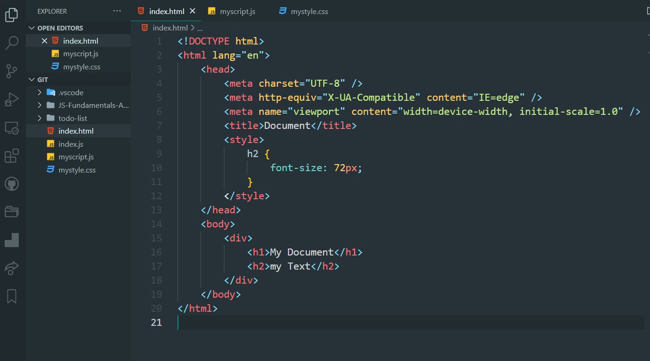Viewport: 650px width, 361px height.
Task: Click JS icon beside myscript.js in Open Editors
Action: point(55,54)
